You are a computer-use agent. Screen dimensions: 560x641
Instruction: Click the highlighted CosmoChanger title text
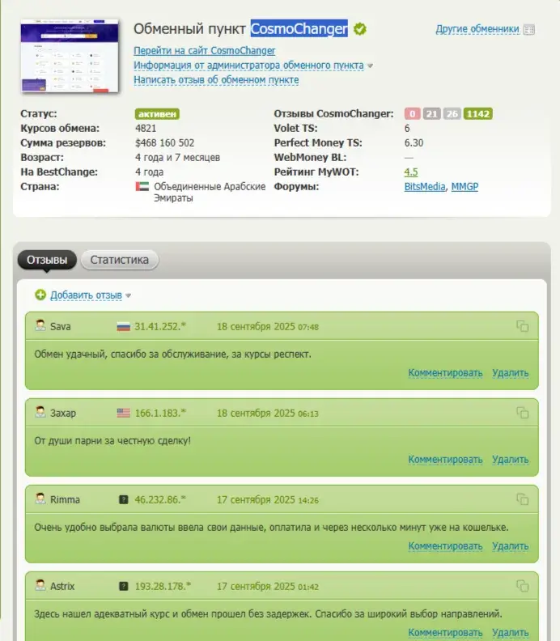coord(299,28)
